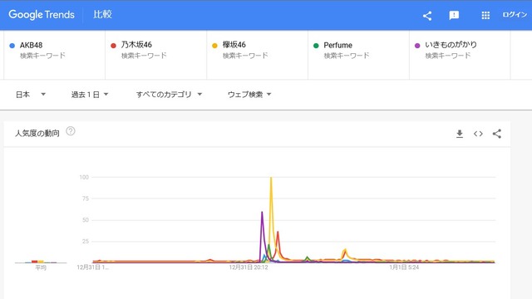The width and height of the screenshot is (532, 299).
Task: Click the embed code icon
Action: (478, 134)
